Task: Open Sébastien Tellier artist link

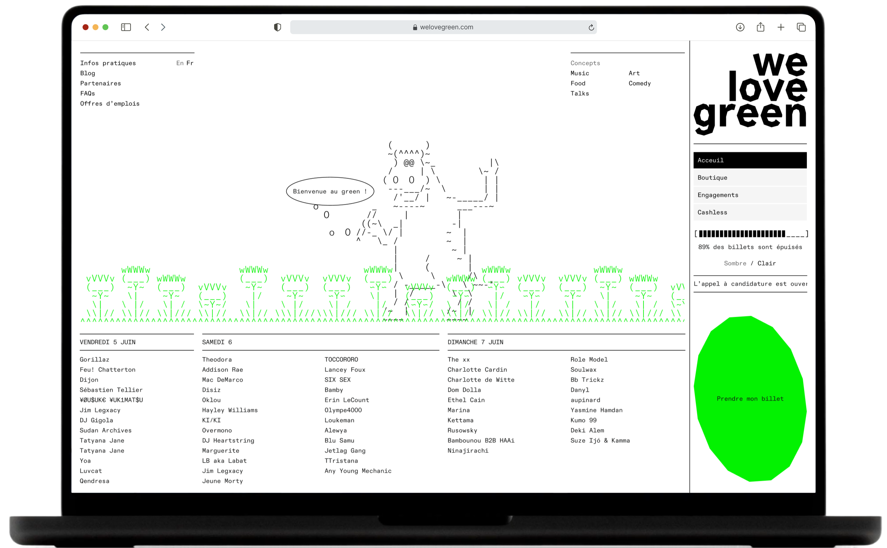Action: 111,390
